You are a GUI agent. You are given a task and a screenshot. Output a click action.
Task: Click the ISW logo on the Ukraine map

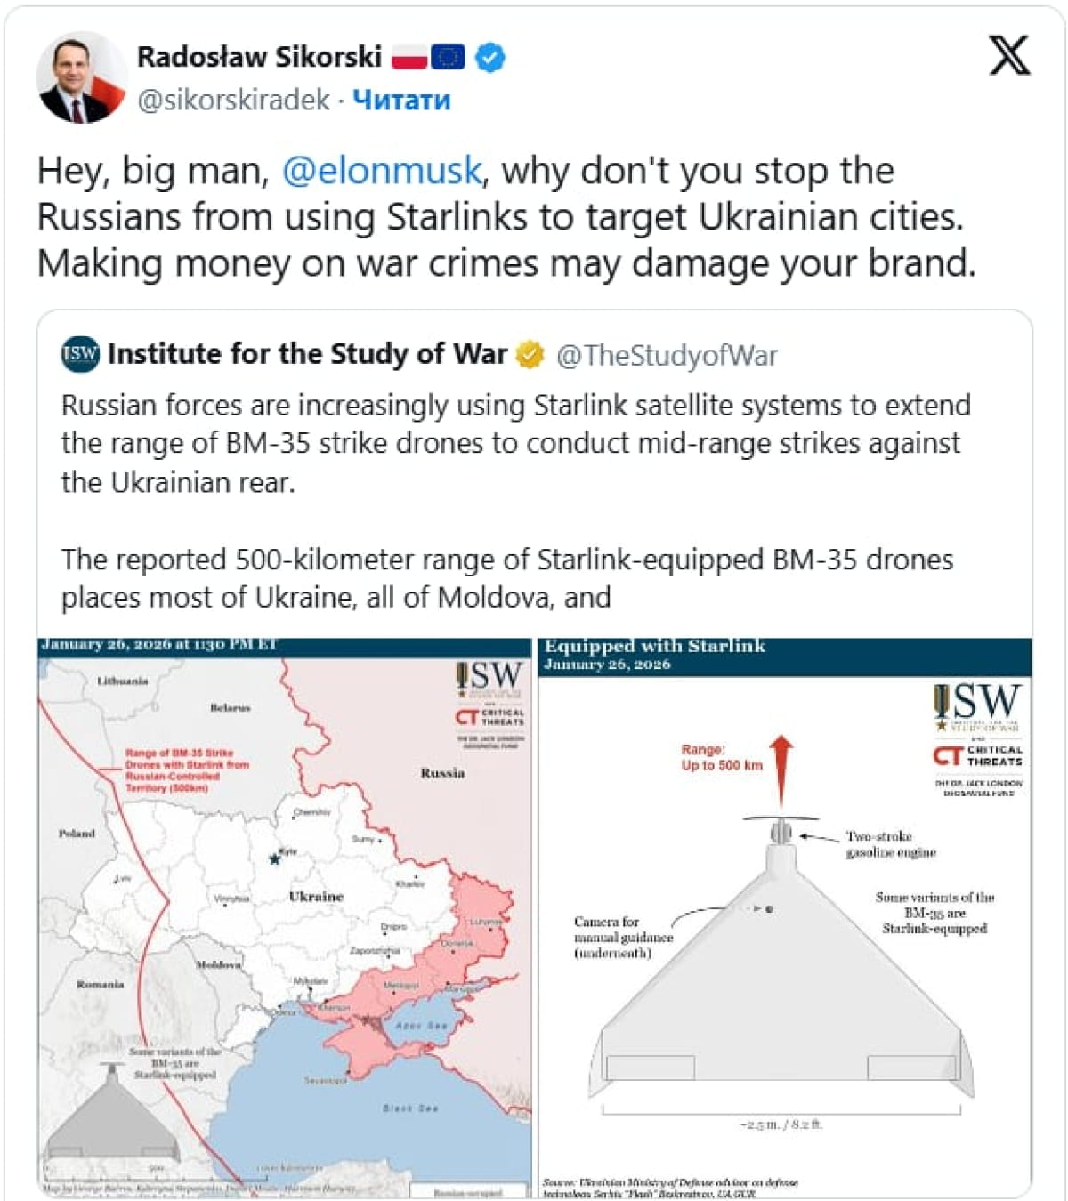coord(489,680)
